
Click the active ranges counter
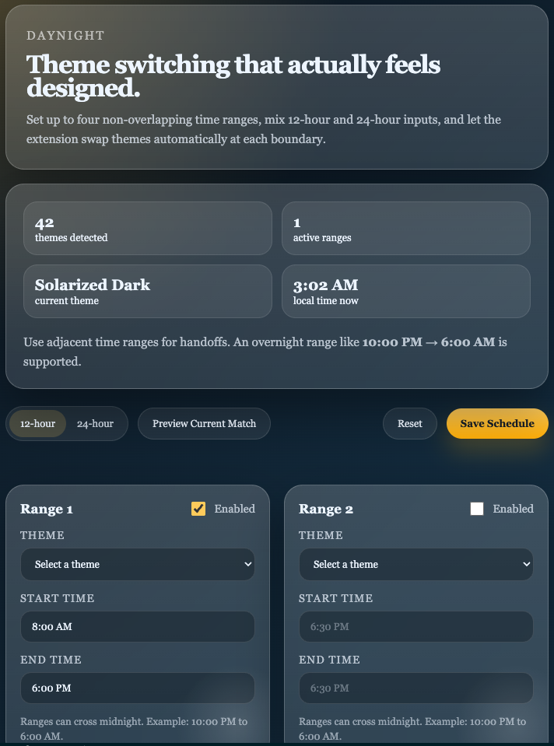click(x=406, y=228)
